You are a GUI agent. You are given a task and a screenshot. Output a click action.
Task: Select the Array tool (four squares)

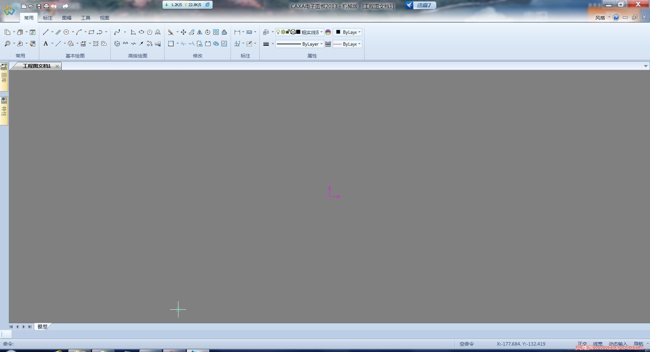[x=216, y=32]
